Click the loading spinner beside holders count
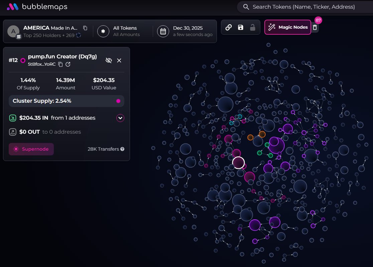373x267 pixels. (78, 35)
